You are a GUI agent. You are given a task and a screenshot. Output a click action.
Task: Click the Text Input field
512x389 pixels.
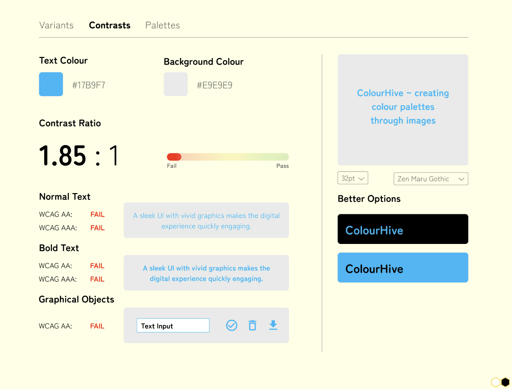(173, 325)
